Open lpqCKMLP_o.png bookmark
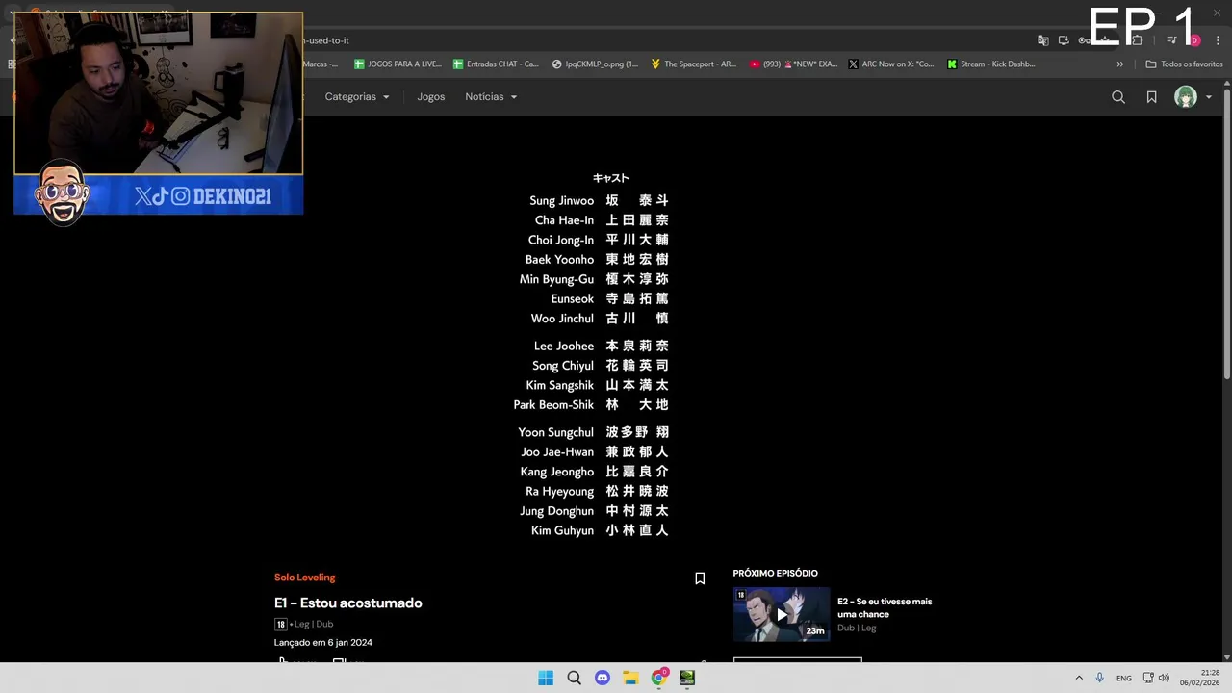The width and height of the screenshot is (1232, 693). (x=595, y=64)
